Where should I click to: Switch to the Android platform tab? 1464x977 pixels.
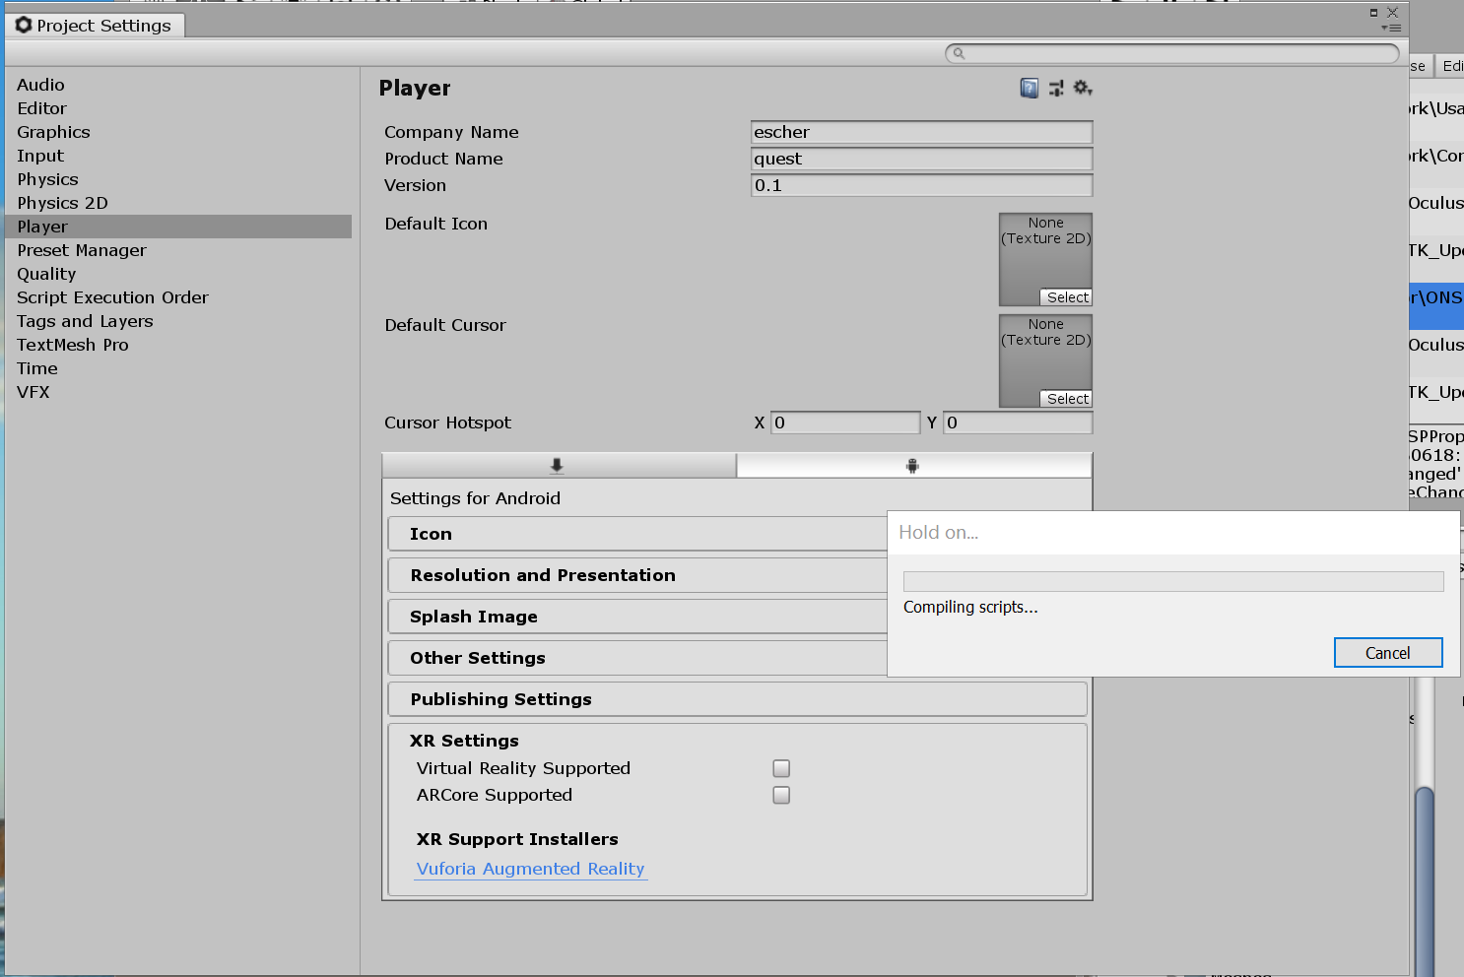click(913, 466)
